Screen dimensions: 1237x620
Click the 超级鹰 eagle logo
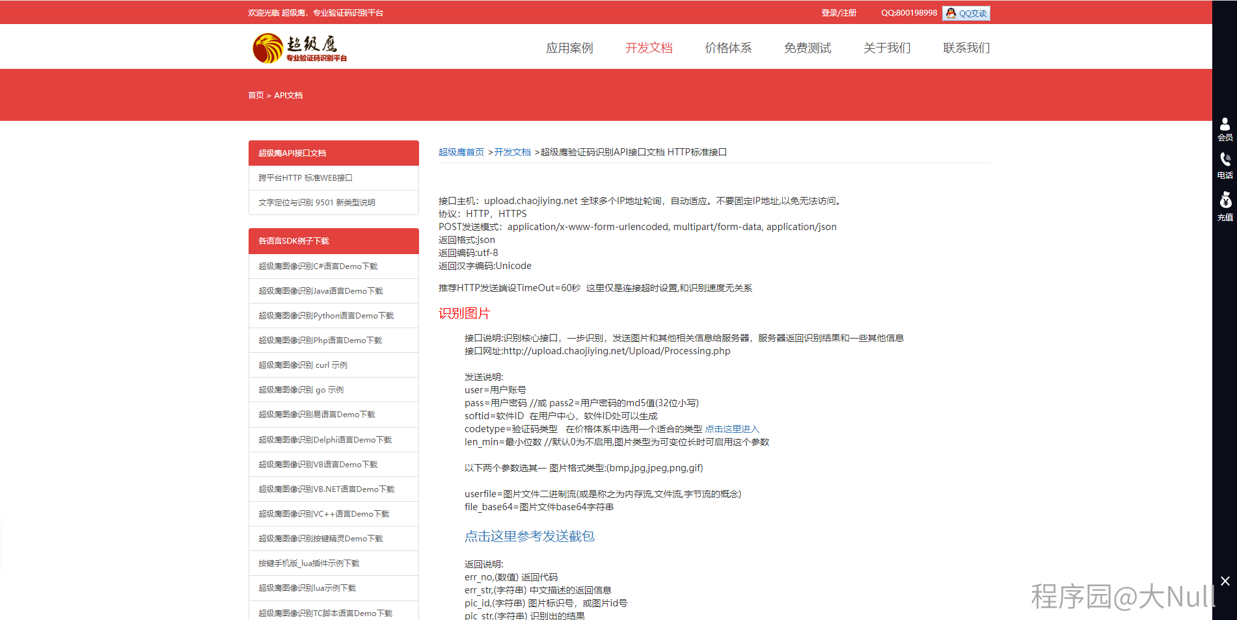coord(299,48)
